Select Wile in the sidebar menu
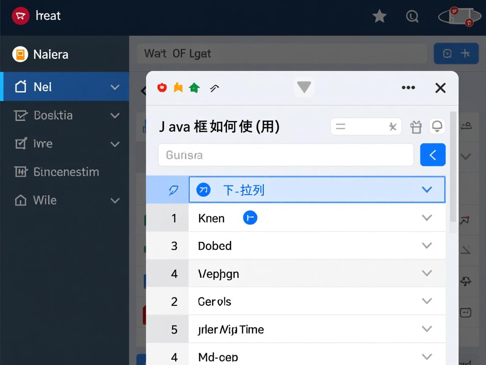The image size is (486, 365). pos(44,200)
